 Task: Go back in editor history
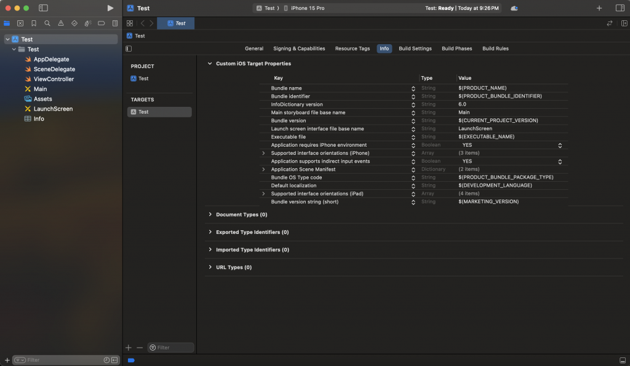pyautogui.click(x=143, y=23)
